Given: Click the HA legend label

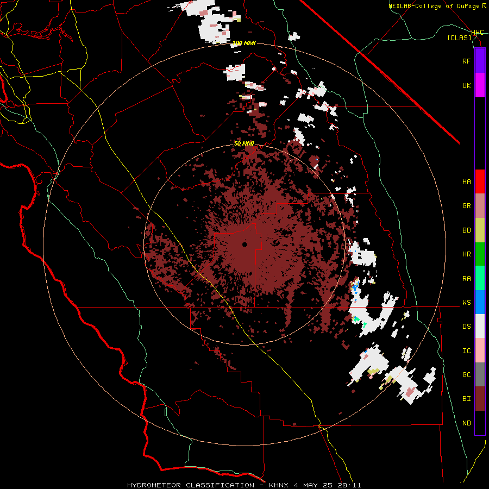Looking at the screenshot, I should pos(466,182).
